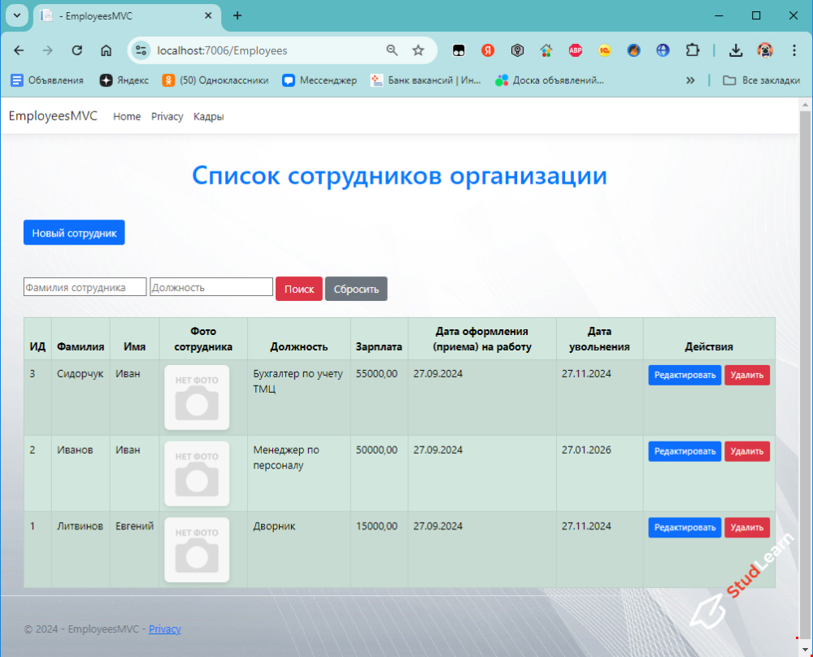Click the browser reload icon
The image size is (813, 657).
[77, 50]
